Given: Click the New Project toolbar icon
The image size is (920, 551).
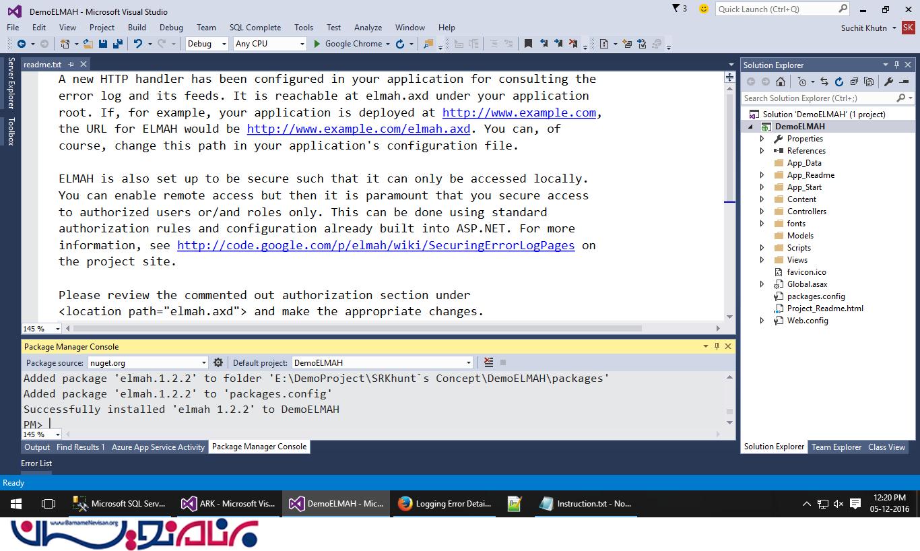Looking at the screenshot, I should (x=65, y=44).
